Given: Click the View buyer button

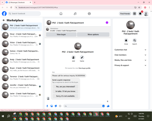Looking at the screenshot, I should (61, 34).
